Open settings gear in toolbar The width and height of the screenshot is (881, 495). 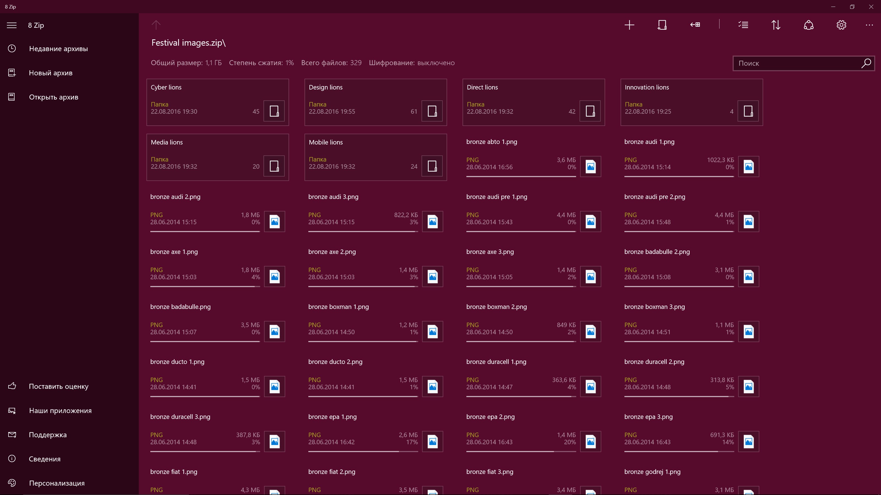pyautogui.click(x=841, y=25)
